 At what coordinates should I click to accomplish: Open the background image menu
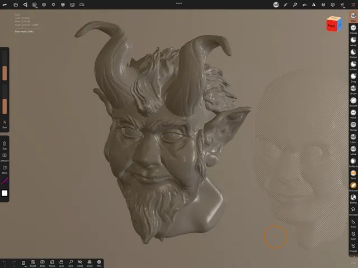coord(72,4)
